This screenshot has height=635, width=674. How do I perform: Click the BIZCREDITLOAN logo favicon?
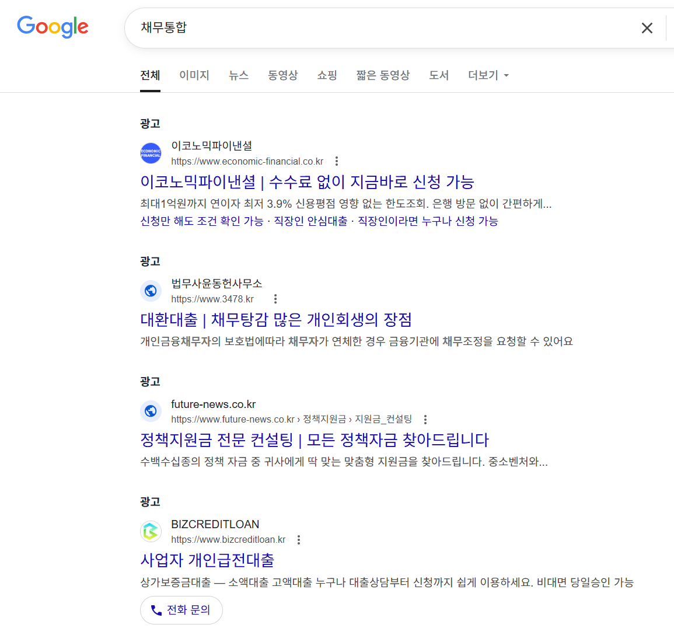click(151, 531)
